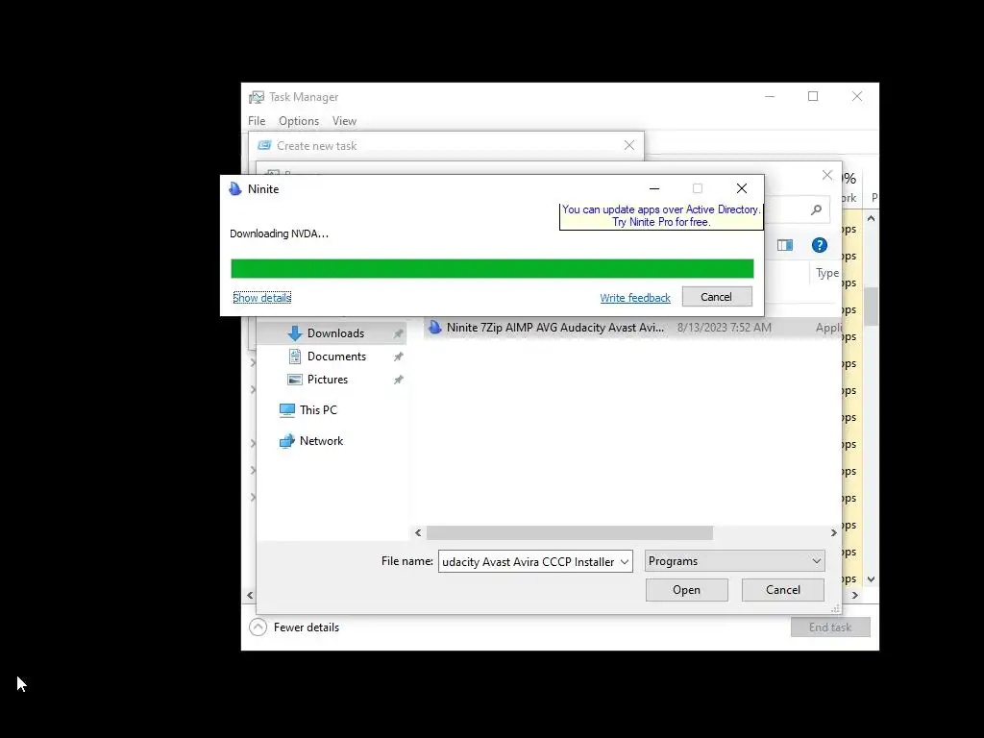Screen dimensions: 984x738
Task: Click the pin icon next to Pictures
Action: click(x=398, y=381)
